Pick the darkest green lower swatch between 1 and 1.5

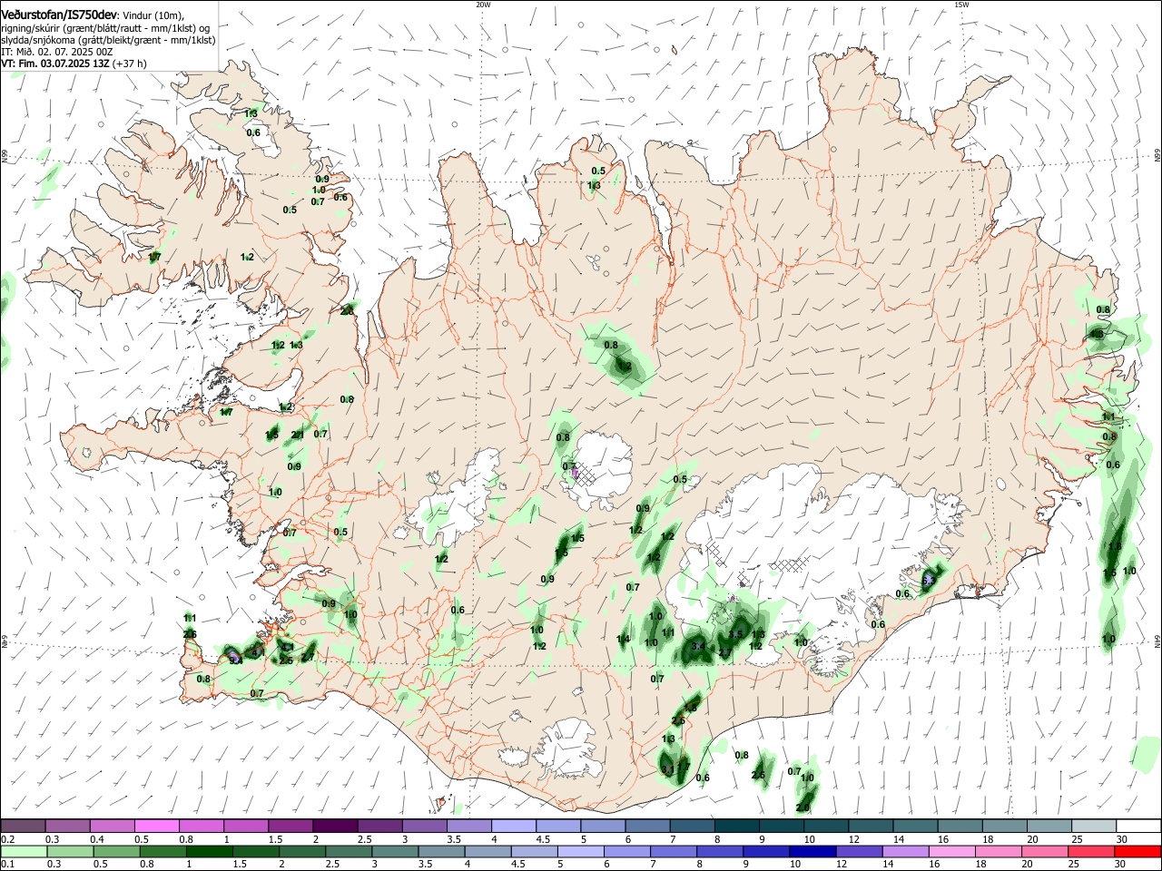tap(209, 851)
